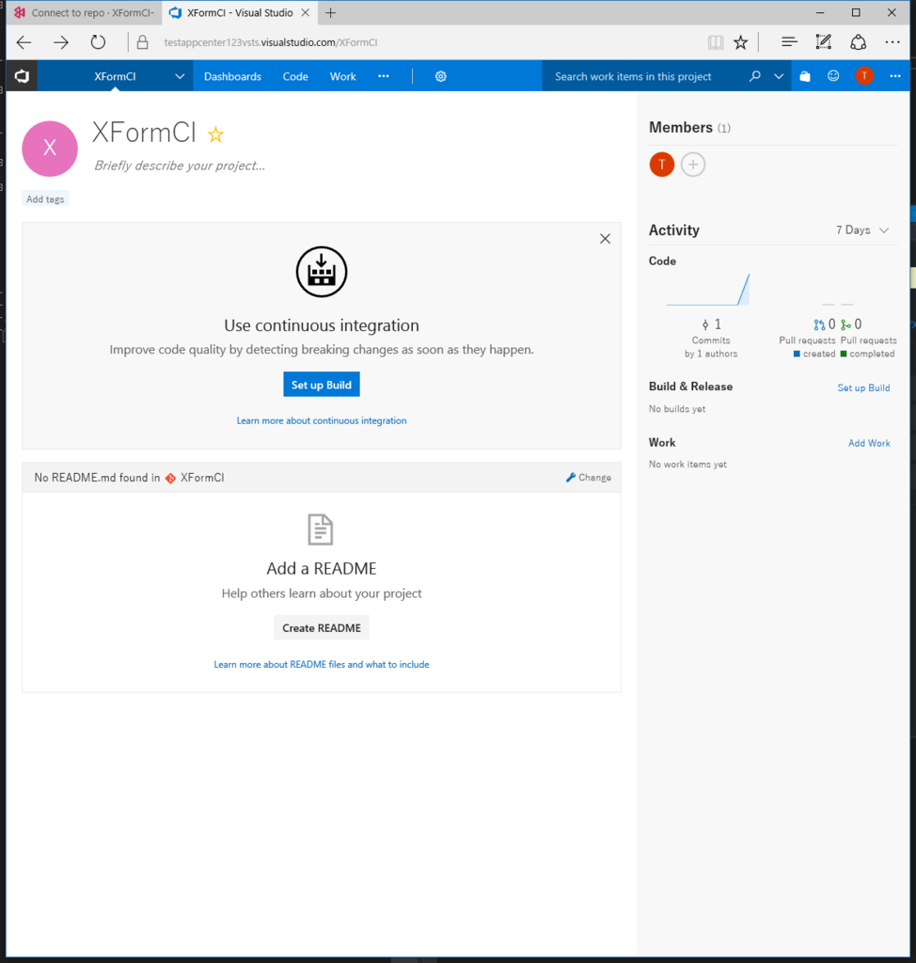Open the browser more options menu
The width and height of the screenshot is (916, 963).
pos(892,42)
